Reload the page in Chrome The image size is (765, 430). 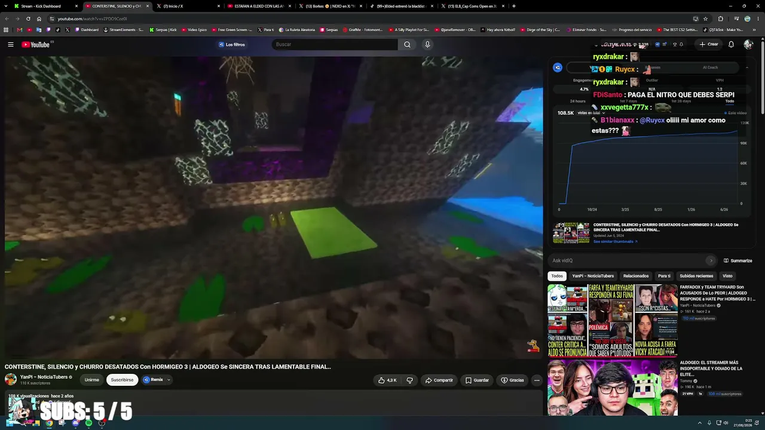[28, 19]
